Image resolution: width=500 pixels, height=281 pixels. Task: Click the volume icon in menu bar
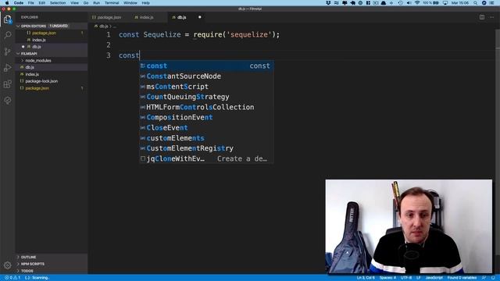[x=409, y=3]
